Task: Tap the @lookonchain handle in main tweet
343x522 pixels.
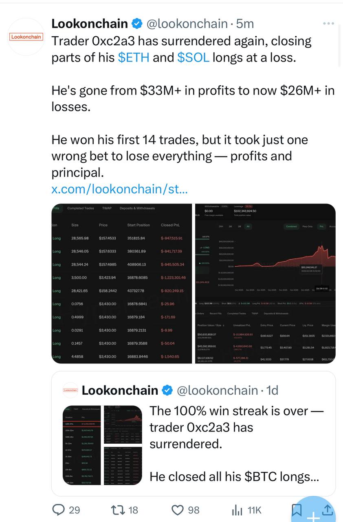Action: coord(187,24)
